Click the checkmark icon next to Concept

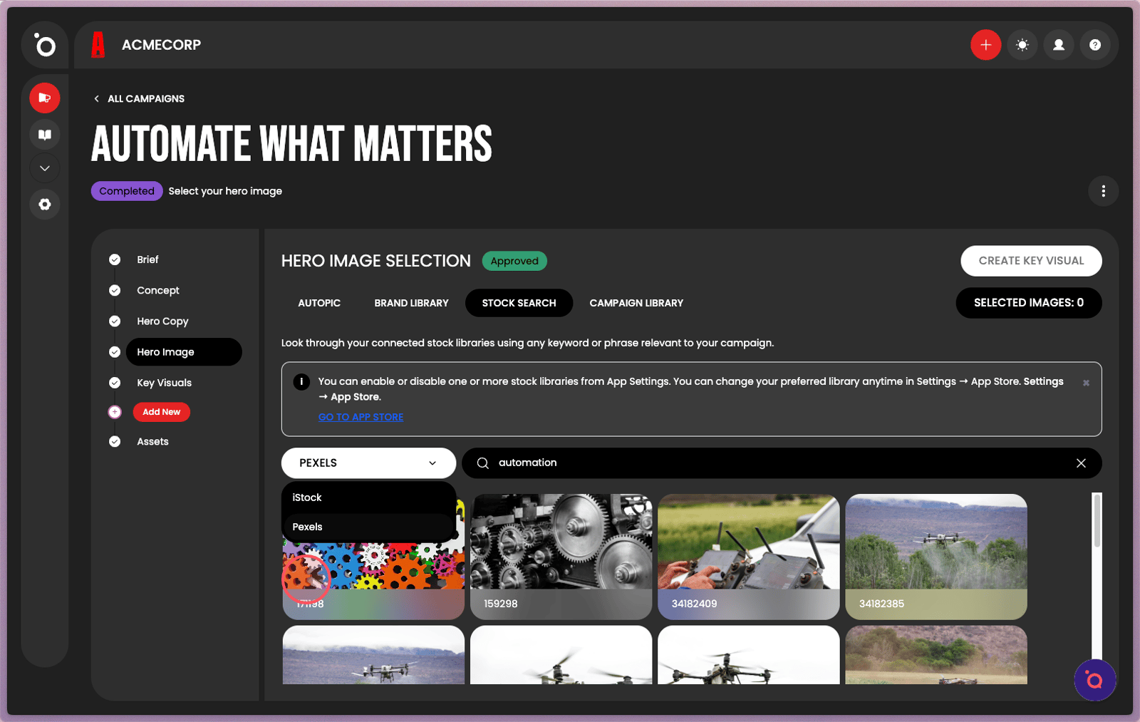point(115,290)
